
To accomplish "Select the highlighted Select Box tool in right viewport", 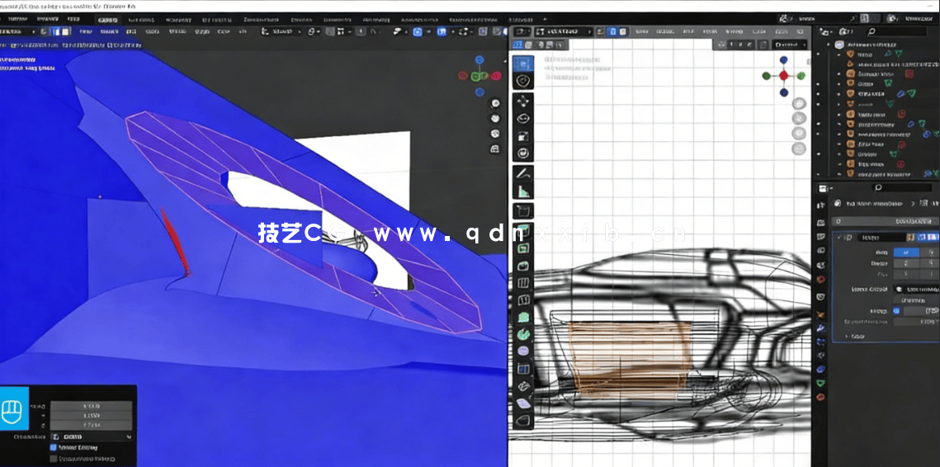I will tap(522, 64).
